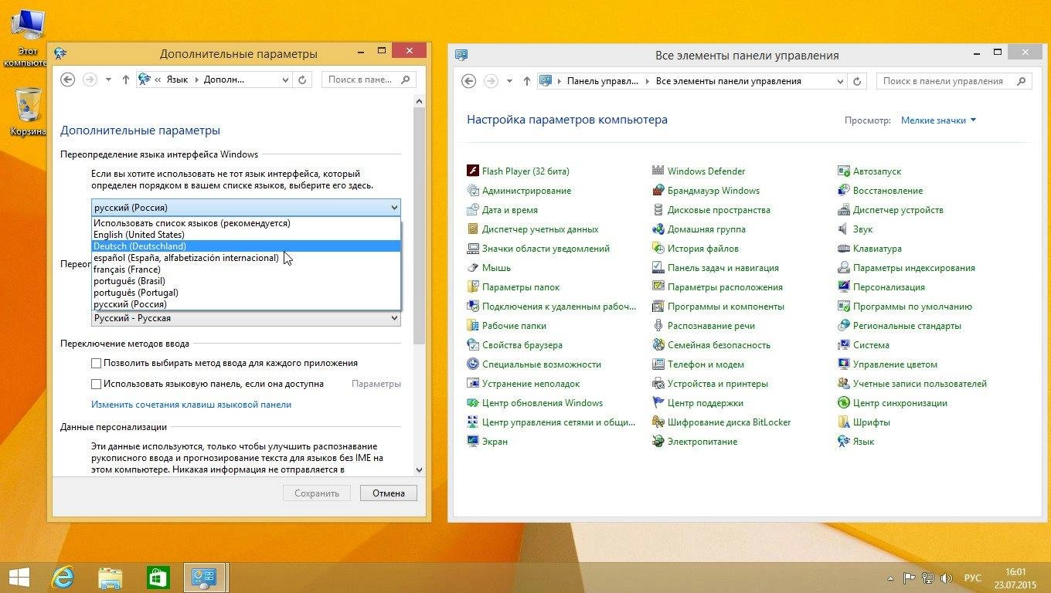Select français (France) option
Viewport: 1051px width, 593px height.
[246, 269]
